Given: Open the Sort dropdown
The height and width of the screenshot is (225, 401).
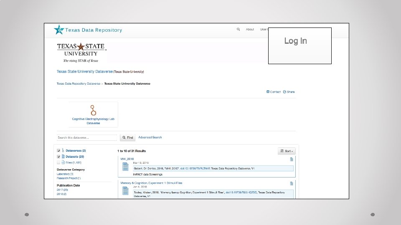Looking at the screenshot, I should [287, 151].
